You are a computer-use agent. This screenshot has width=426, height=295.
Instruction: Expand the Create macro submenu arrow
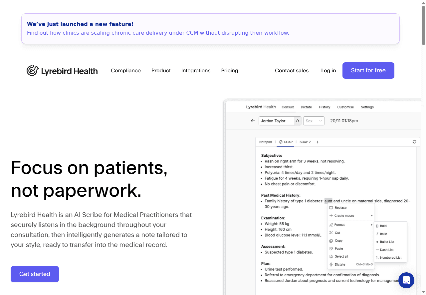click(x=371, y=216)
